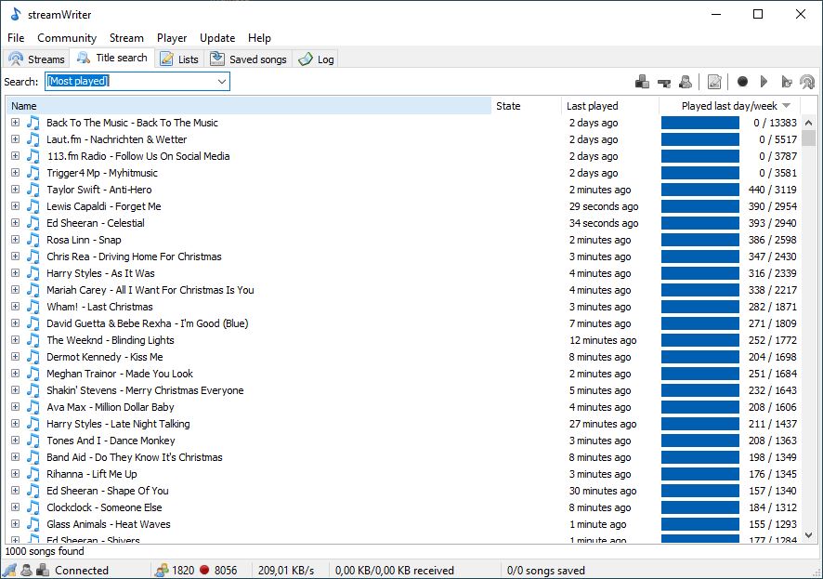Viewport: 823px width, 579px height.
Task: Click the stacked-boxes toolbar icon beside Search
Action: click(642, 82)
